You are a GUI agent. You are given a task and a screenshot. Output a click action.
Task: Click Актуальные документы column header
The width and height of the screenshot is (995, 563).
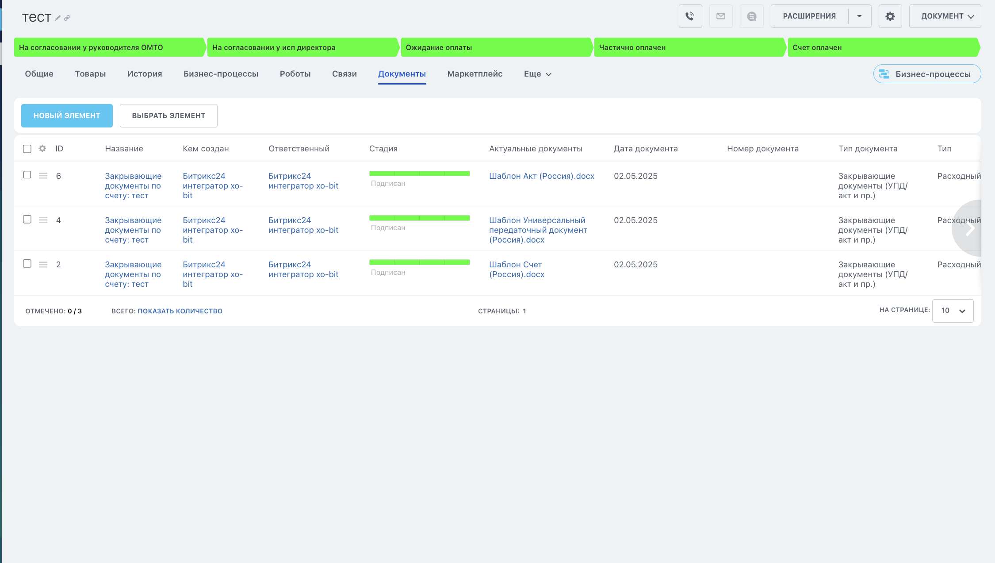(x=536, y=149)
